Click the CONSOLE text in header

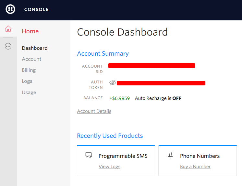click(36, 9)
